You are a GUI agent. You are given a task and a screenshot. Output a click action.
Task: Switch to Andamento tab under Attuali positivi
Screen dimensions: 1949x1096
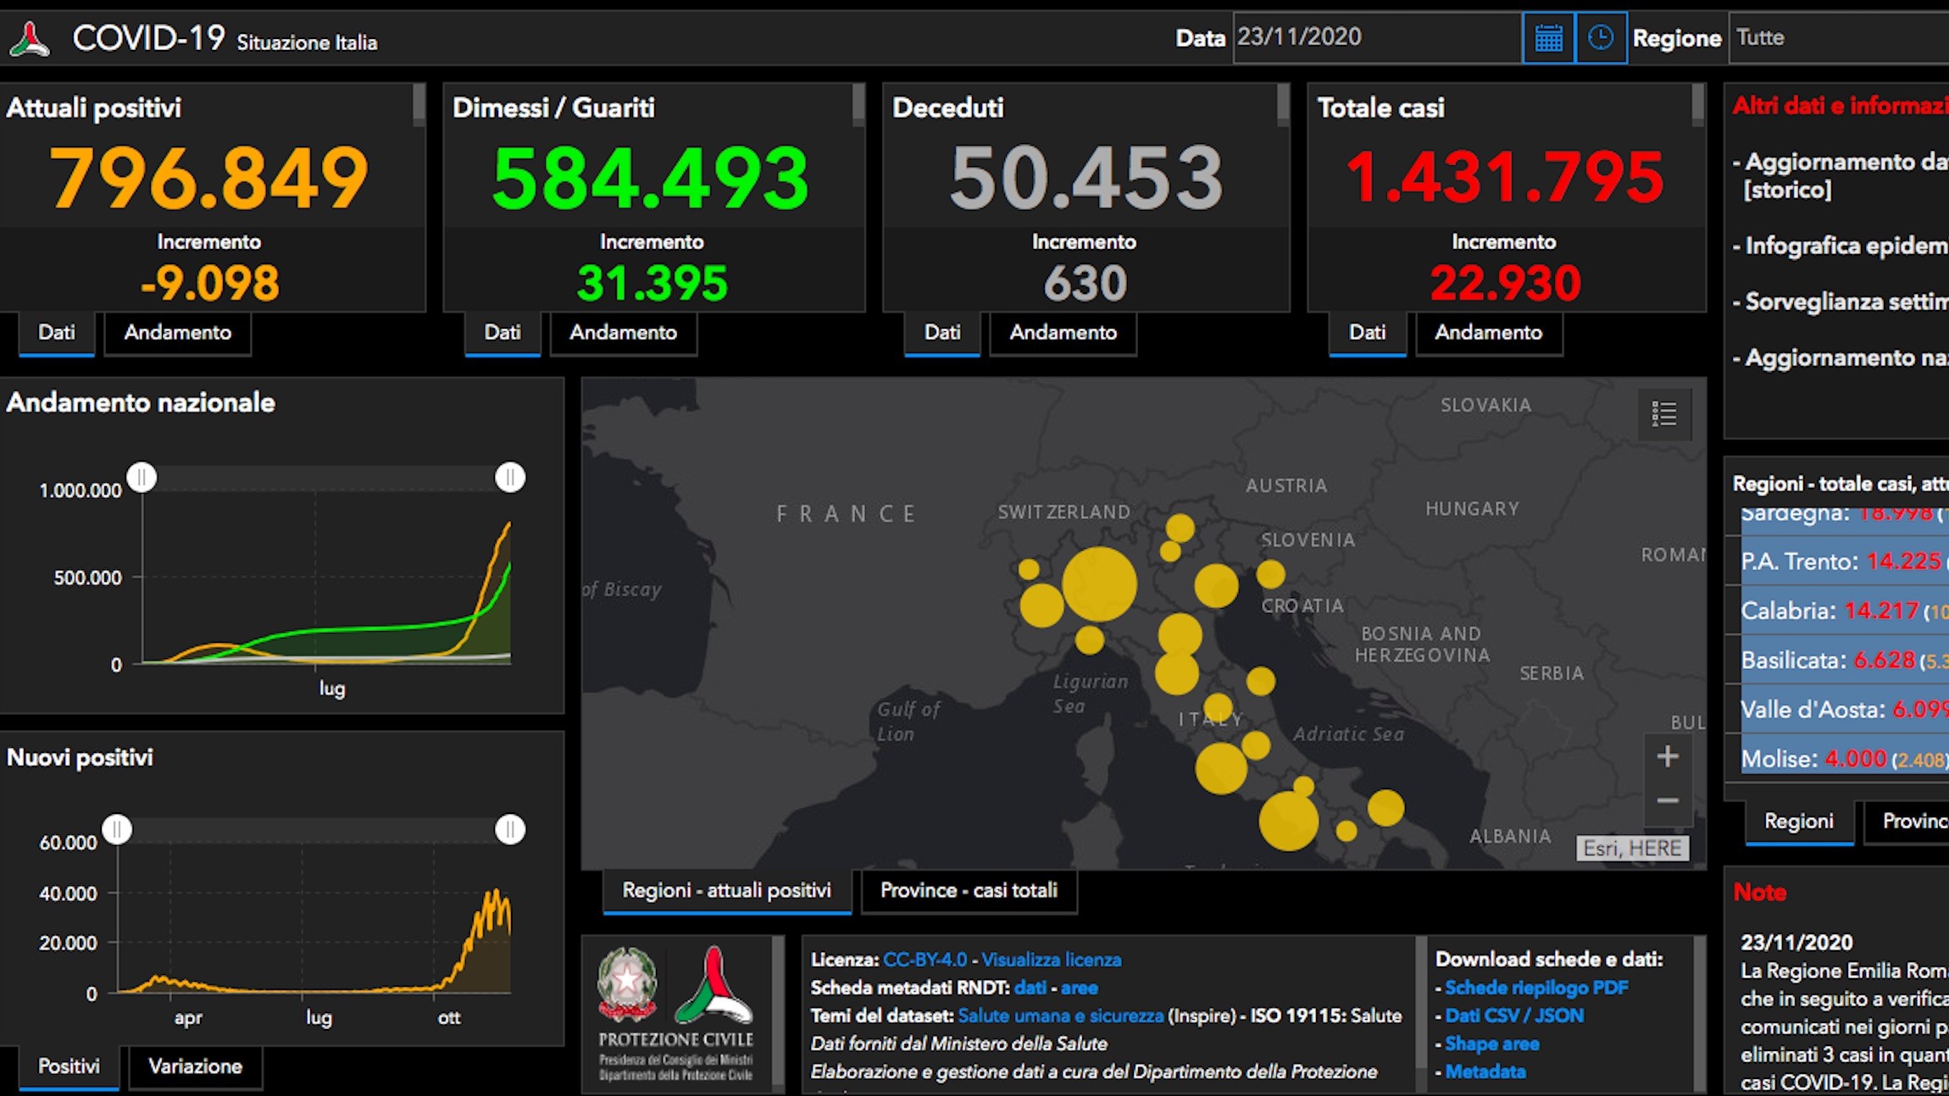[x=178, y=333]
